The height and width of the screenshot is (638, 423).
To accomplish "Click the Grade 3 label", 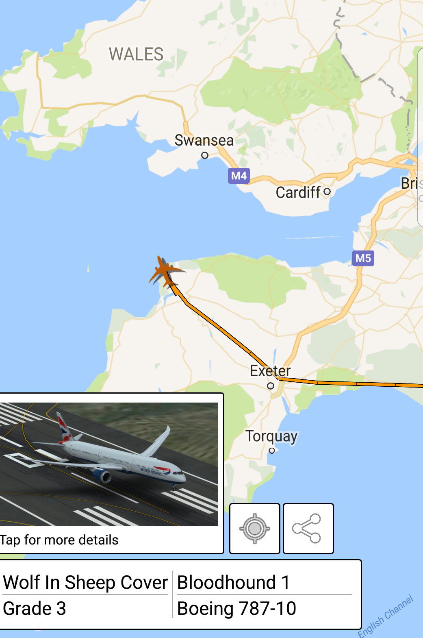I will coord(35,609).
